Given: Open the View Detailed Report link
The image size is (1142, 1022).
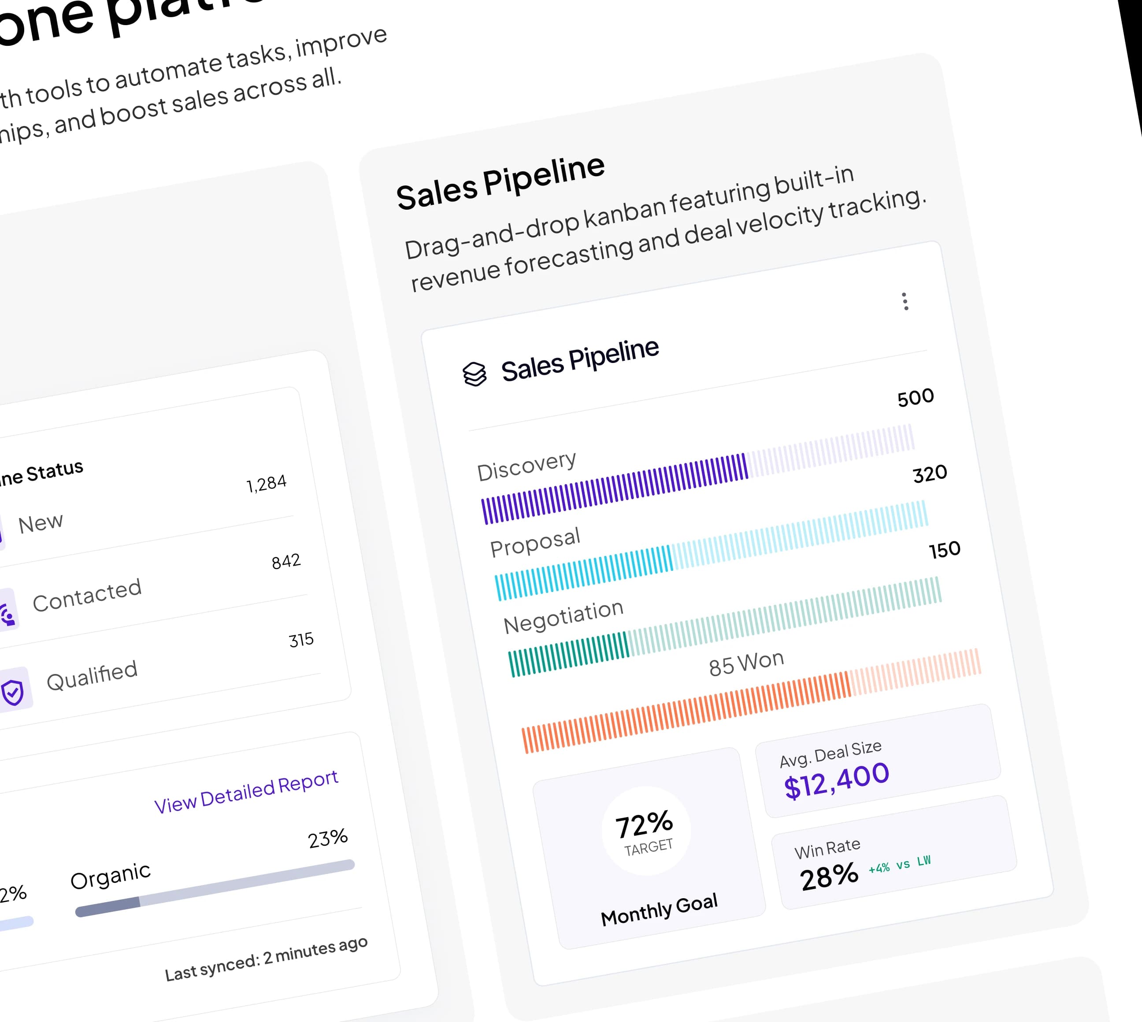Looking at the screenshot, I should click(246, 792).
